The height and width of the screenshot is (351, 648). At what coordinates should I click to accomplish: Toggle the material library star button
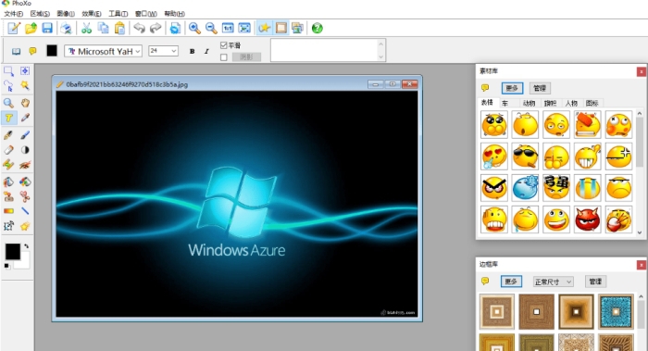pyautogui.click(x=264, y=28)
